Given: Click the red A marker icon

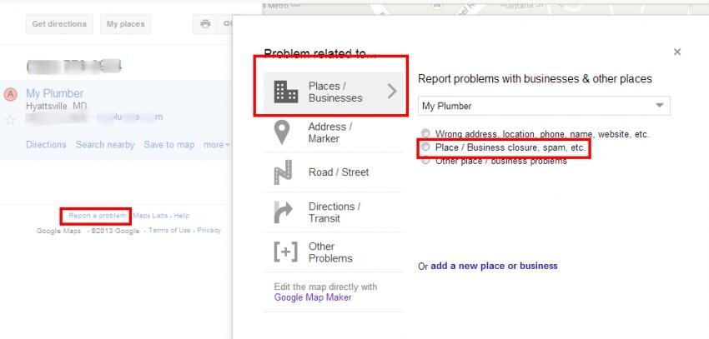Looking at the screenshot, I should pos(10,94).
